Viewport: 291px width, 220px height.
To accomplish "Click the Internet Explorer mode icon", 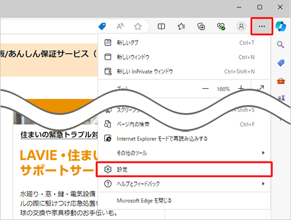I will click(108, 138).
